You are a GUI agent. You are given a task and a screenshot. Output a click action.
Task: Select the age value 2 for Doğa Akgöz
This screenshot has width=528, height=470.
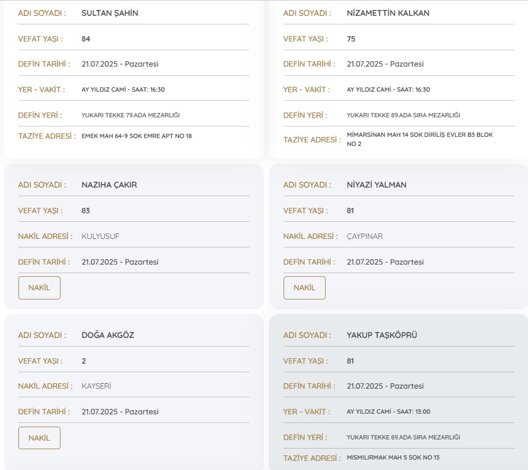click(x=84, y=361)
